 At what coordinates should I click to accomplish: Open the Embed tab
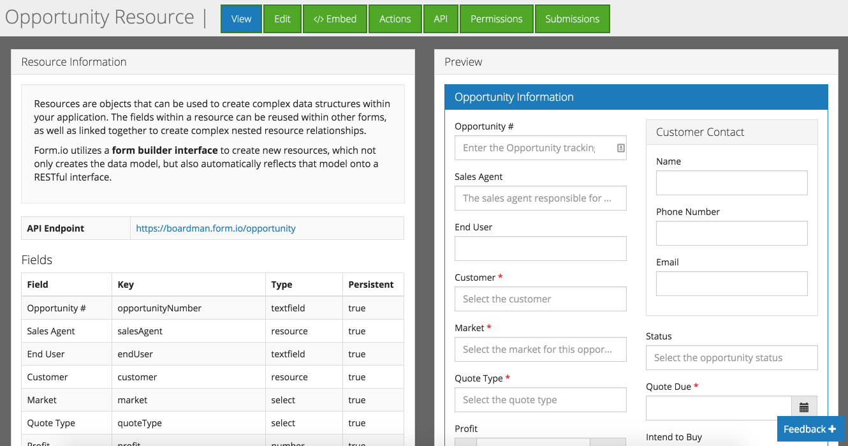tap(335, 19)
